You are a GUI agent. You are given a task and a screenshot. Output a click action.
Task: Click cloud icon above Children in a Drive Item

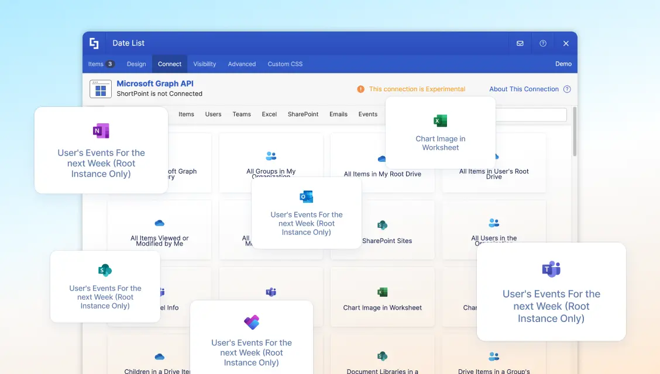tap(160, 357)
